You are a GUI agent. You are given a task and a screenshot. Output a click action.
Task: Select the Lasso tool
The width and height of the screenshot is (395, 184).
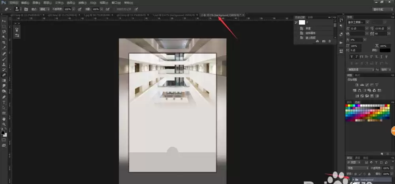4,32
